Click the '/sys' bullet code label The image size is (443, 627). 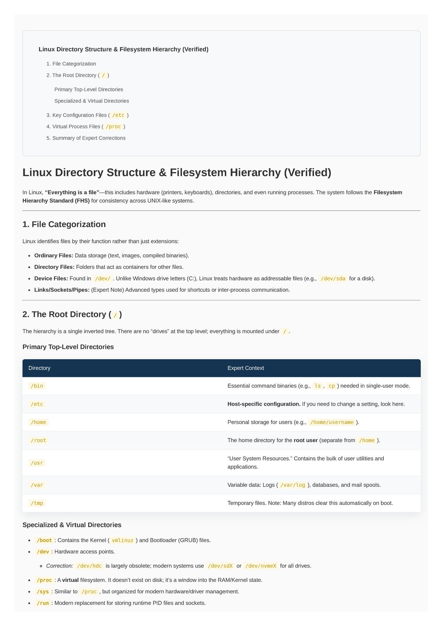(43, 592)
